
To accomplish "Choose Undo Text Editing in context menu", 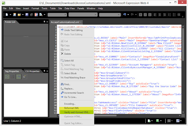I will pyautogui.click(x=77, y=30).
